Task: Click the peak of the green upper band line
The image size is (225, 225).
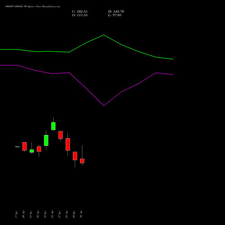Action: tap(104, 35)
